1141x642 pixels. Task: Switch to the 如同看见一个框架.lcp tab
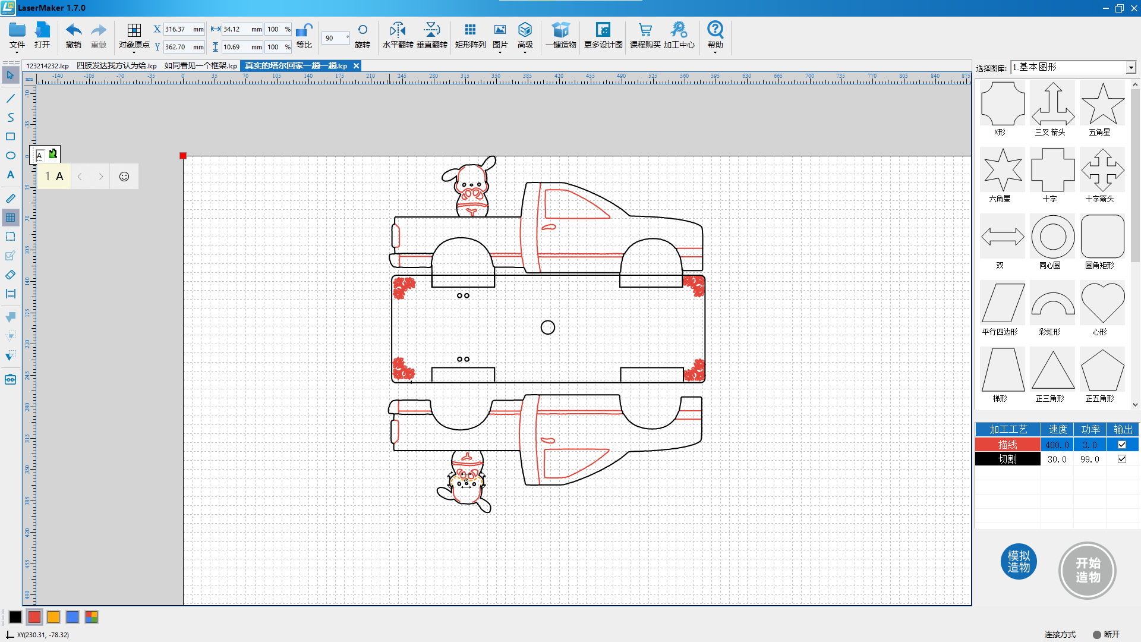200,66
